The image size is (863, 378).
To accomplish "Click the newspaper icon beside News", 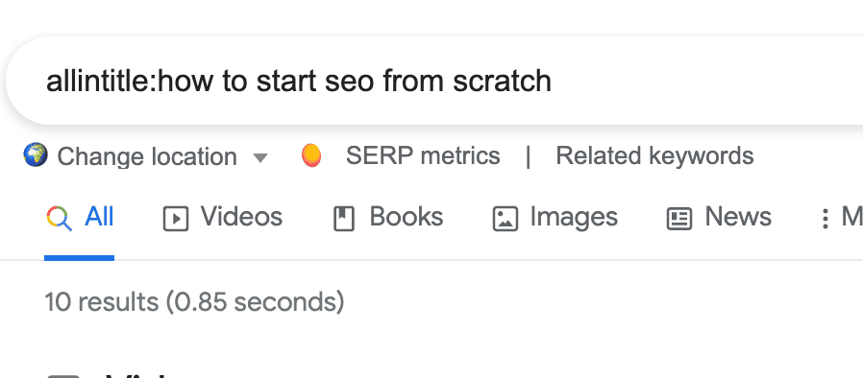I will 679,219.
